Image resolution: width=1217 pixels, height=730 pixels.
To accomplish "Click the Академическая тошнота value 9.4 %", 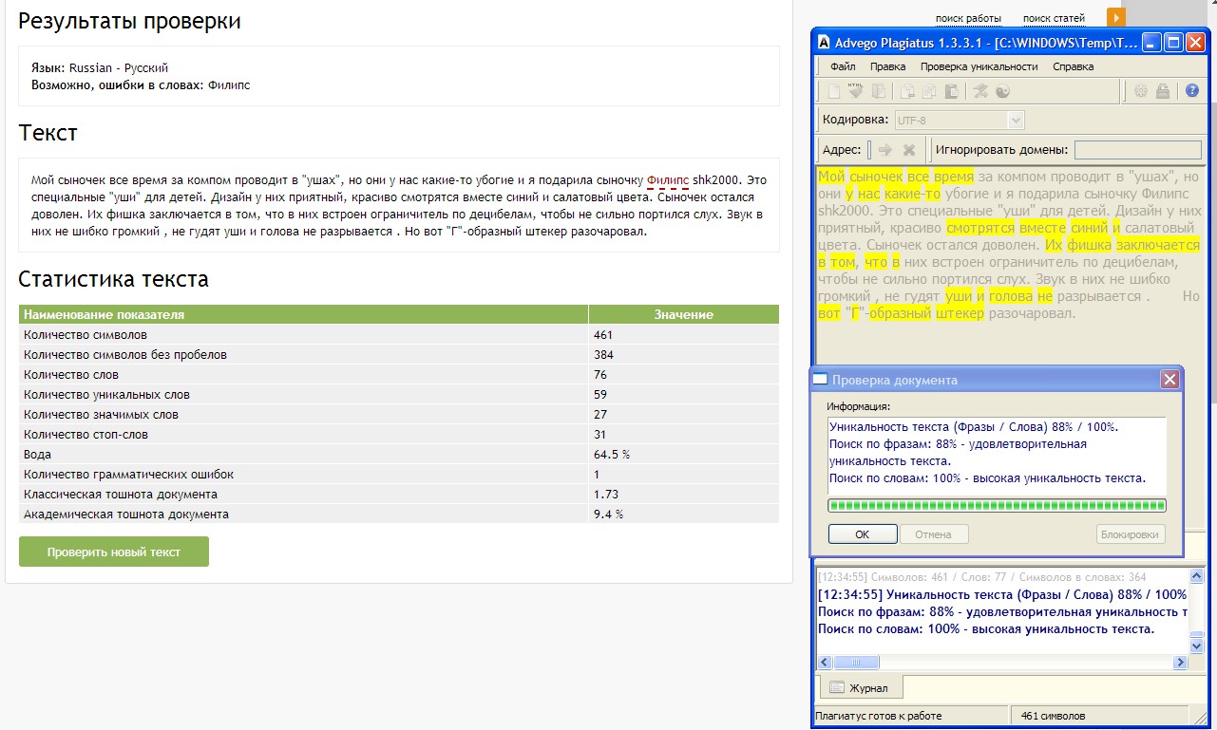I will (x=608, y=515).
